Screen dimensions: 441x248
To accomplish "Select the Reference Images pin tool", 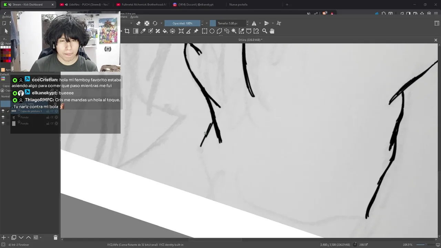I will [x=196, y=31].
